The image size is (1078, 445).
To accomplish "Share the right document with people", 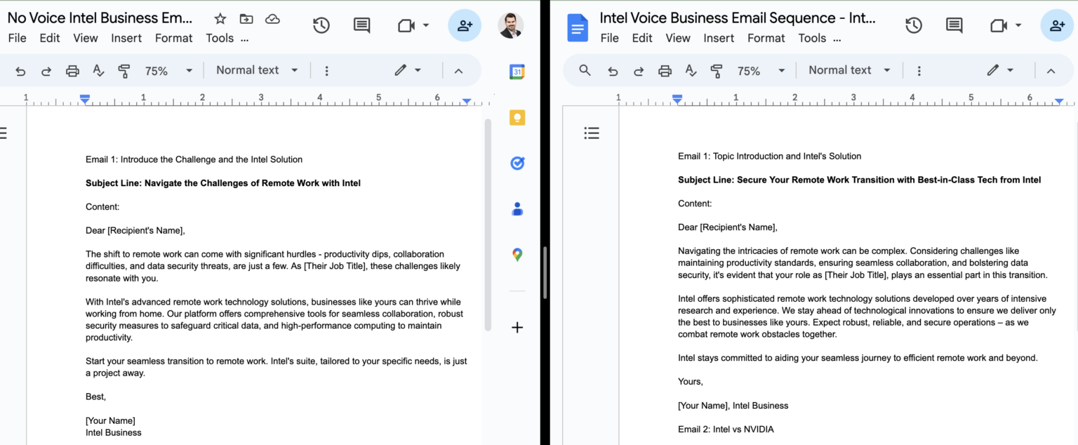I will coord(1057,26).
